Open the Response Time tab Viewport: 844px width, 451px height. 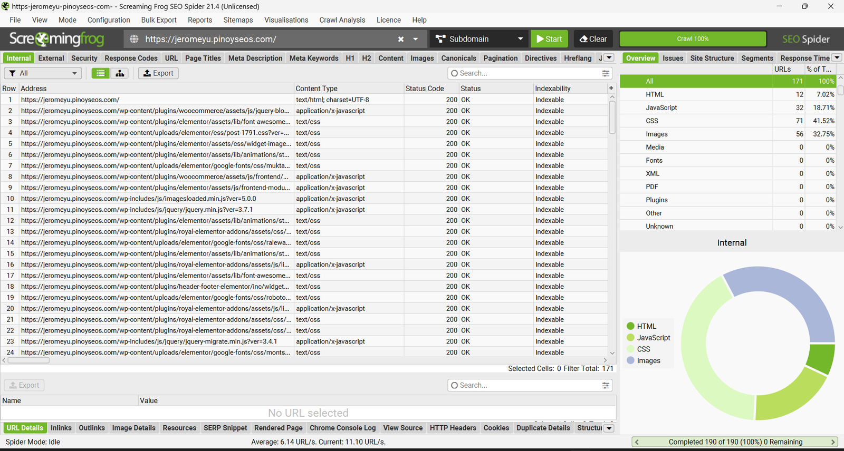coord(805,58)
